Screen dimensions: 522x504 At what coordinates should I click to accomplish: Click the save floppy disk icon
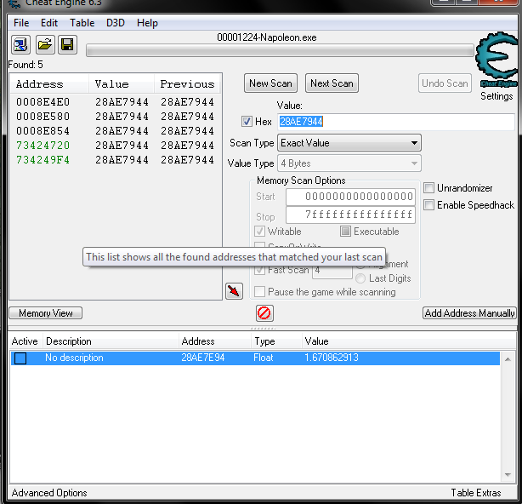(67, 44)
